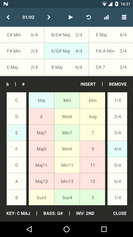Select the C# 7 chord cell
The image size is (133, 237).
(111, 67)
